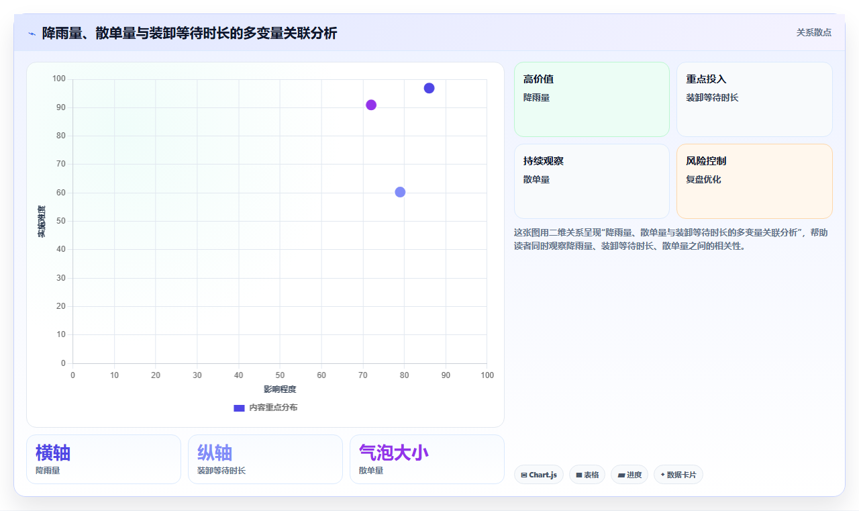Click the chart title 降雨量、散单量与装卸等待时长的多变量关联分析
The image size is (859, 511).
[x=189, y=33]
